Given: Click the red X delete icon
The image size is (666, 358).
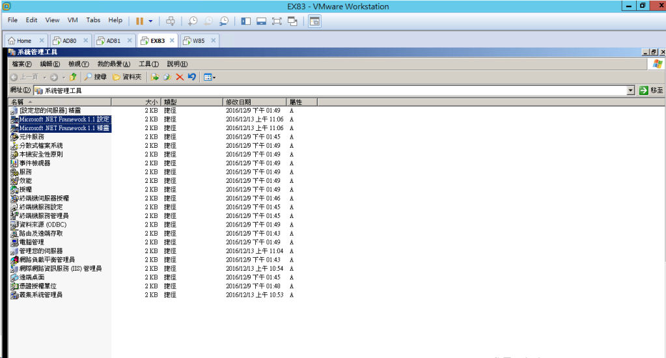Looking at the screenshot, I should [180, 77].
